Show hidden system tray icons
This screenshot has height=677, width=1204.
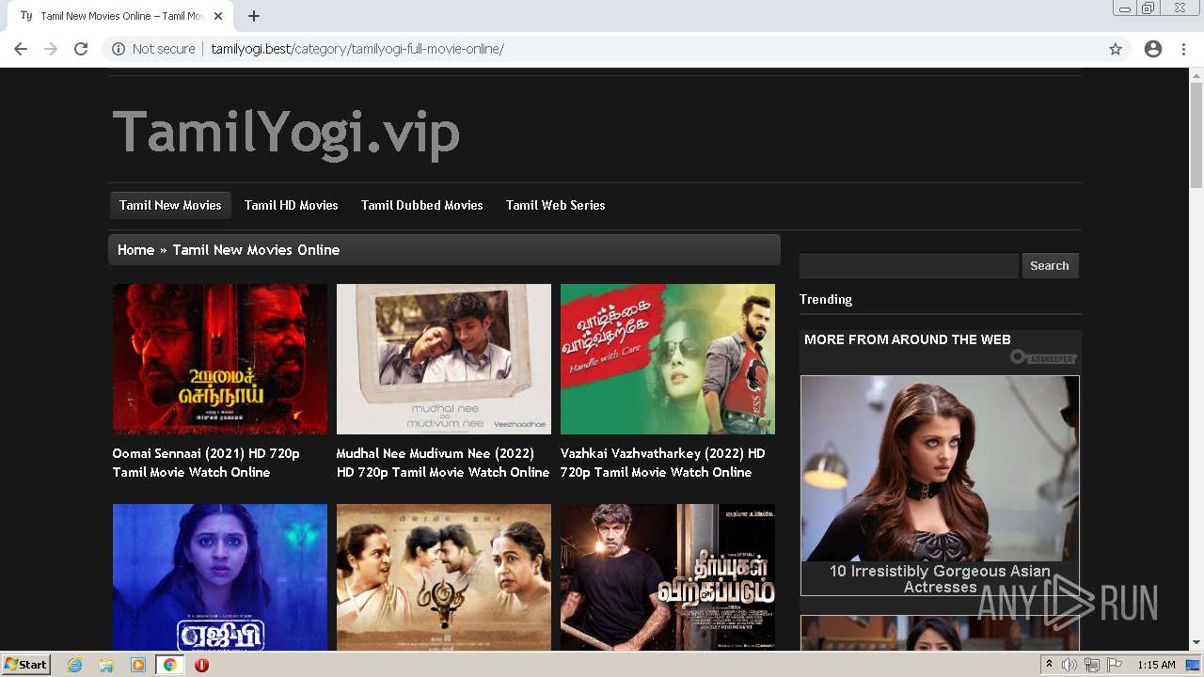[1049, 665]
